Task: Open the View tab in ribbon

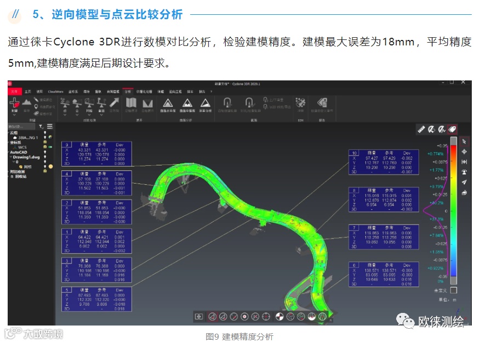Action: click(40, 91)
